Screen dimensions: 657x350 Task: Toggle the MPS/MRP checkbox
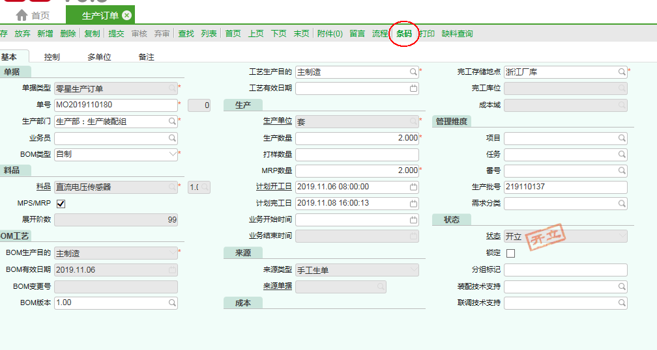coord(61,204)
